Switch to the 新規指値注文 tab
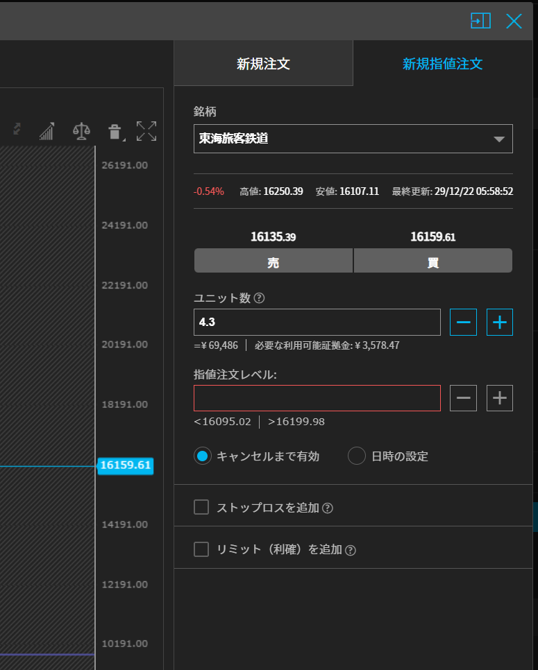The height and width of the screenshot is (670, 538). 442,64
